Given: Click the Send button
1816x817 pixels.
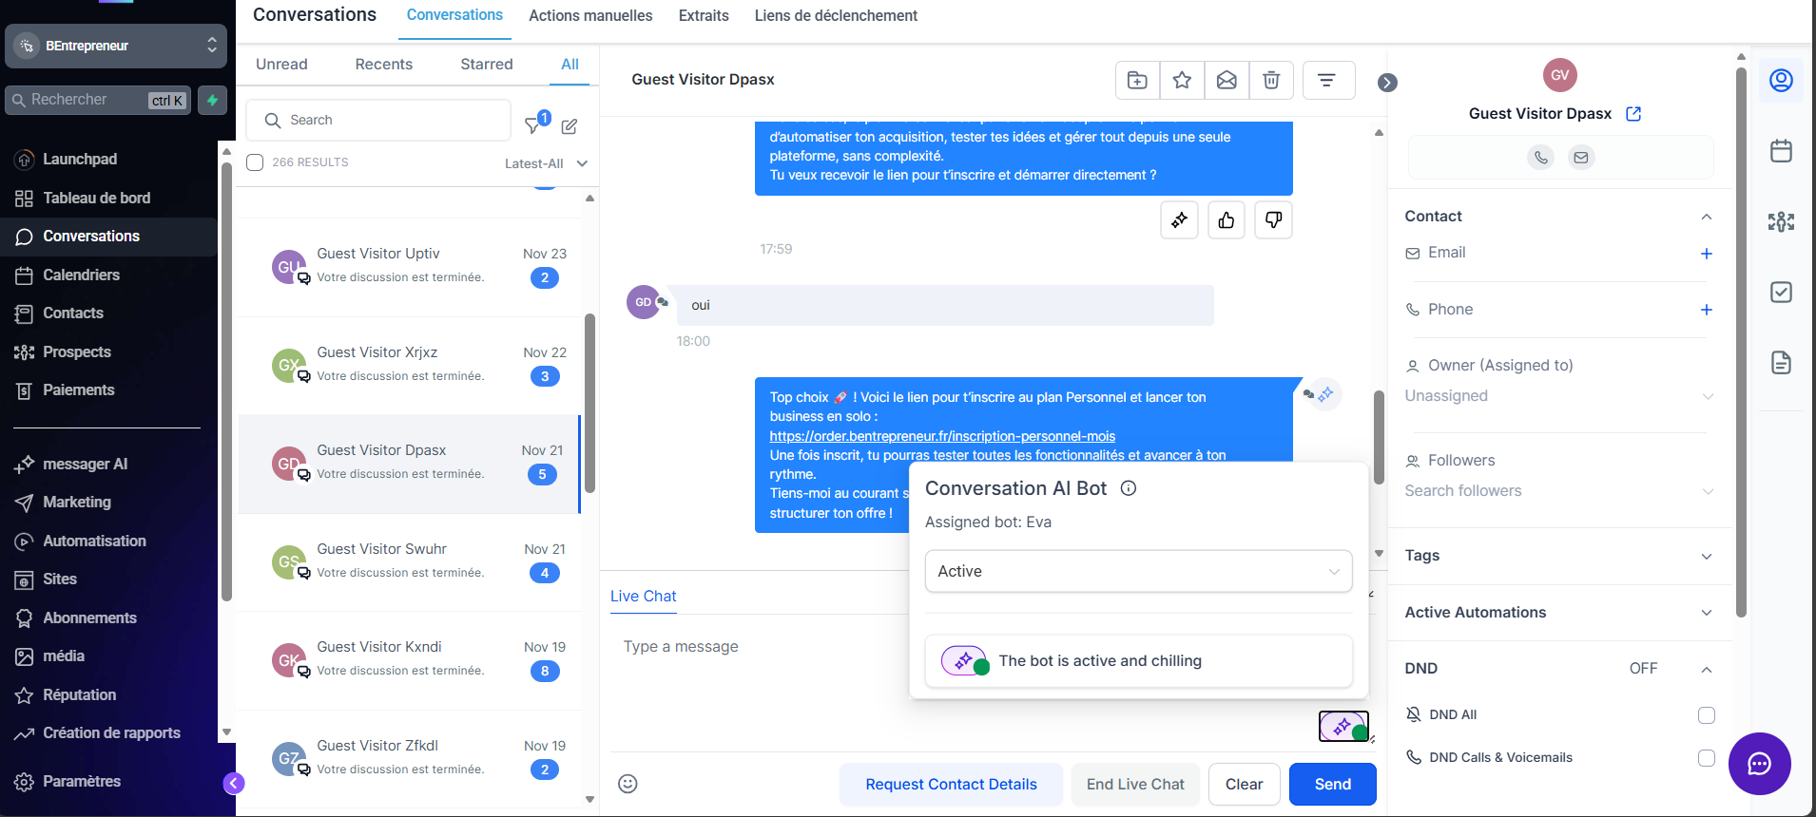Looking at the screenshot, I should point(1332,784).
